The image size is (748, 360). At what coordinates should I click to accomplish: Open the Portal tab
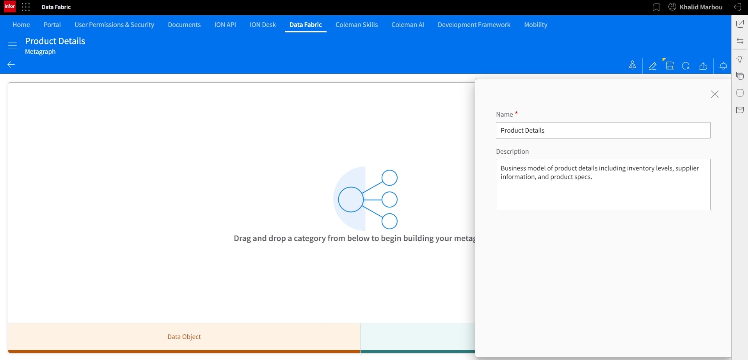(x=52, y=25)
